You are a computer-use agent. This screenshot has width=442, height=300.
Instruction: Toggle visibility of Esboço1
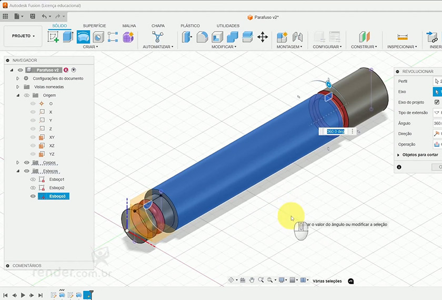point(33,179)
